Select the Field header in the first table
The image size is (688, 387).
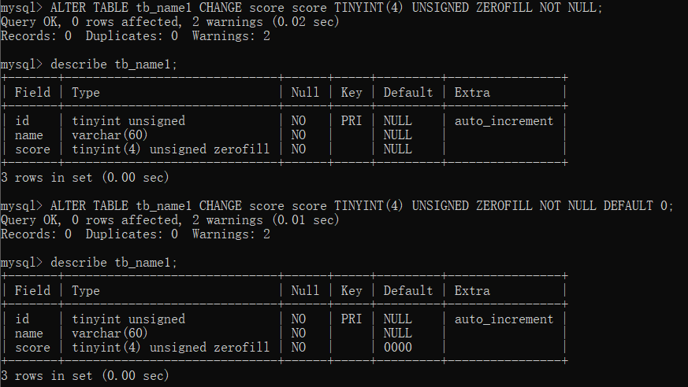coord(32,92)
